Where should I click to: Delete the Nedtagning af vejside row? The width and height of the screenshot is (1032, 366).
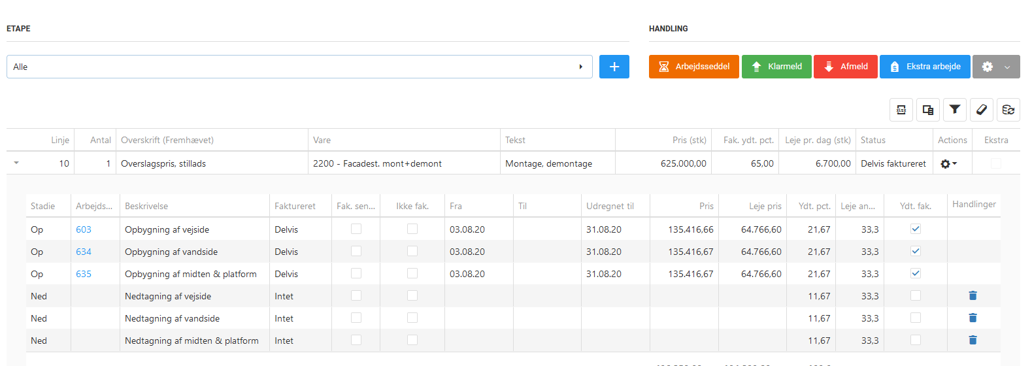(x=973, y=296)
